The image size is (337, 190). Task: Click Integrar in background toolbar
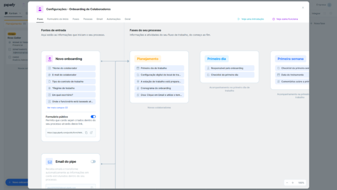click(316, 13)
